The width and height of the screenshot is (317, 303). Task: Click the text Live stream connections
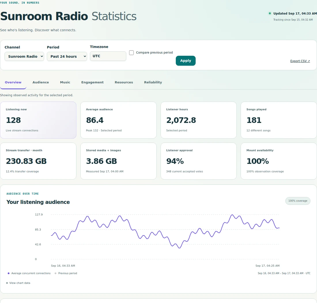coord(22,131)
